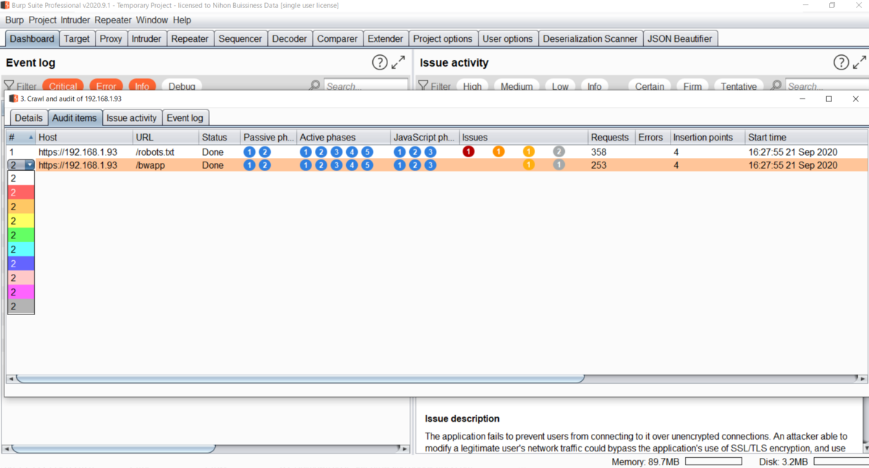Open the Burp menu
869x468 pixels.
coord(14,20)
